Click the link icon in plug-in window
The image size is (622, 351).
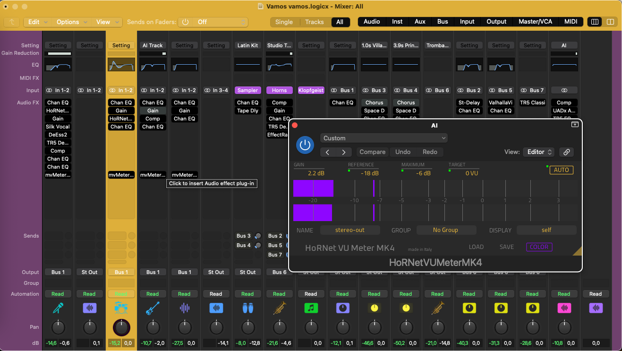[566, 152]
